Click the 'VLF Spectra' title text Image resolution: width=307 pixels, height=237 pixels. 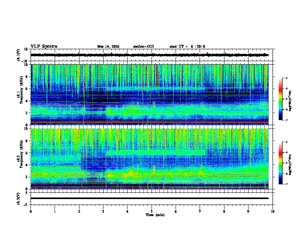click(x=44, y=46)
